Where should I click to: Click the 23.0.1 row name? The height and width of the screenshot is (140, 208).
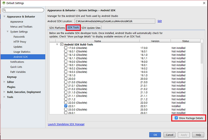tap(72, 113)
